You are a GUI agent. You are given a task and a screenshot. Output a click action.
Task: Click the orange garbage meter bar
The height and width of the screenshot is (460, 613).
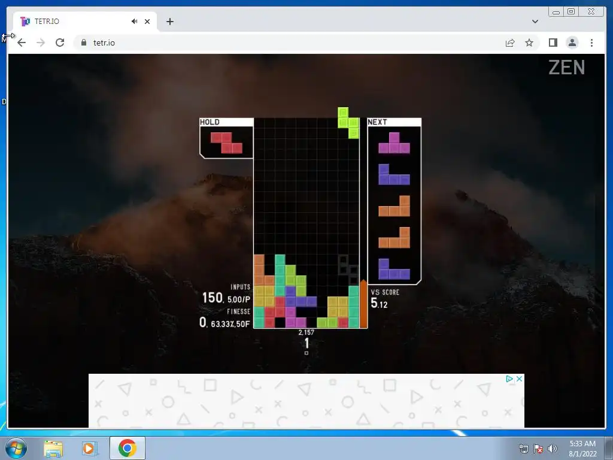[x=363, y=304]
